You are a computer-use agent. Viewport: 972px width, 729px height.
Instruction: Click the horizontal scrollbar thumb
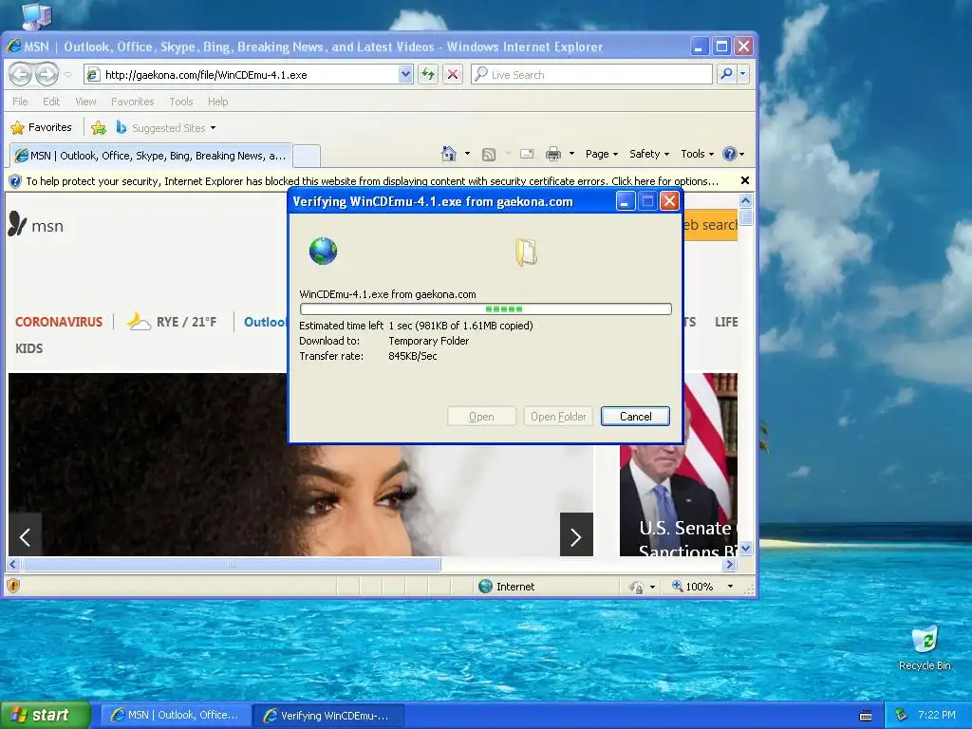(x=232, y=564)
